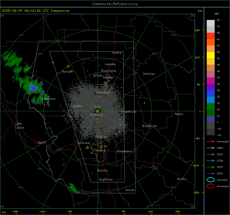Click the red forecast ellipse legend icon
Viewport: 230px width, 215px height.
click(211, 186)
